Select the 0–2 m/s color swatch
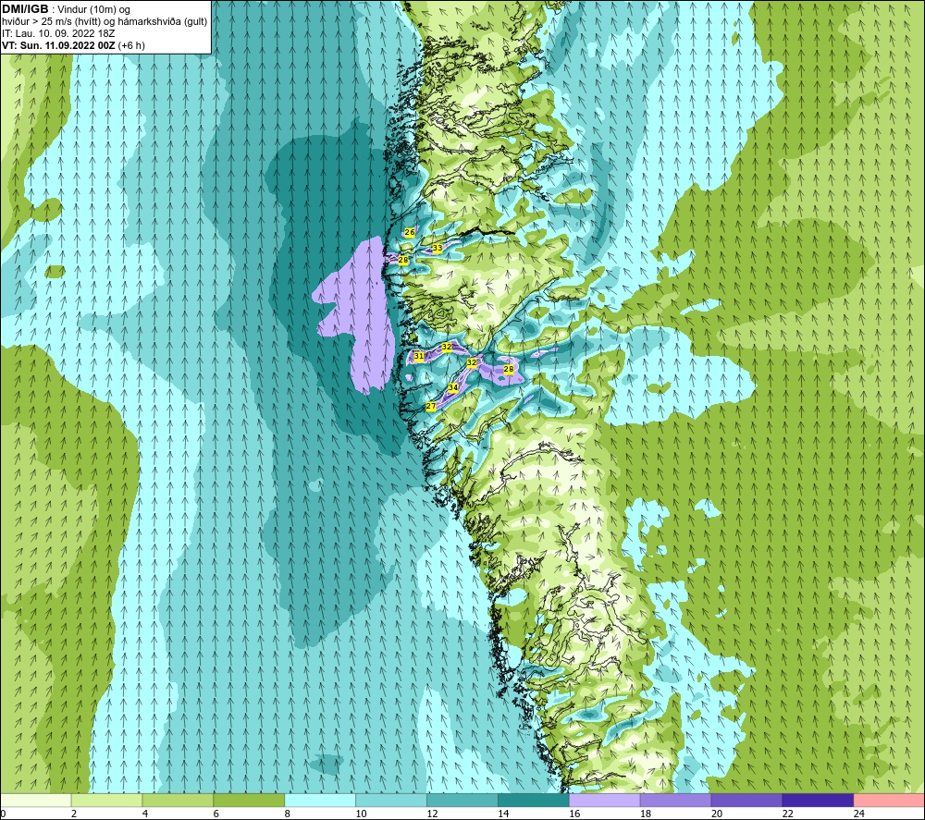Viewport: 925px width, 820px height. 35,800
